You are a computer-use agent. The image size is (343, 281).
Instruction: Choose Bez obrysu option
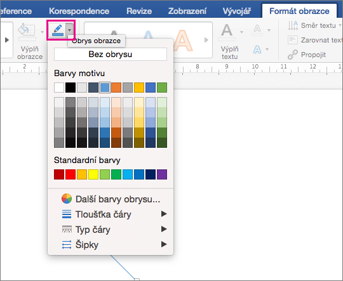click(111, 54)
